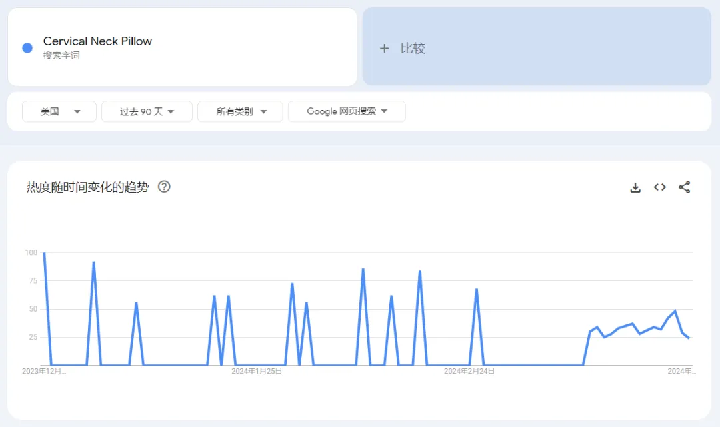The width and height of the screenshot is (720, 427).
Task: Select the 100 peak at chart start
Action: pos(44,253)
